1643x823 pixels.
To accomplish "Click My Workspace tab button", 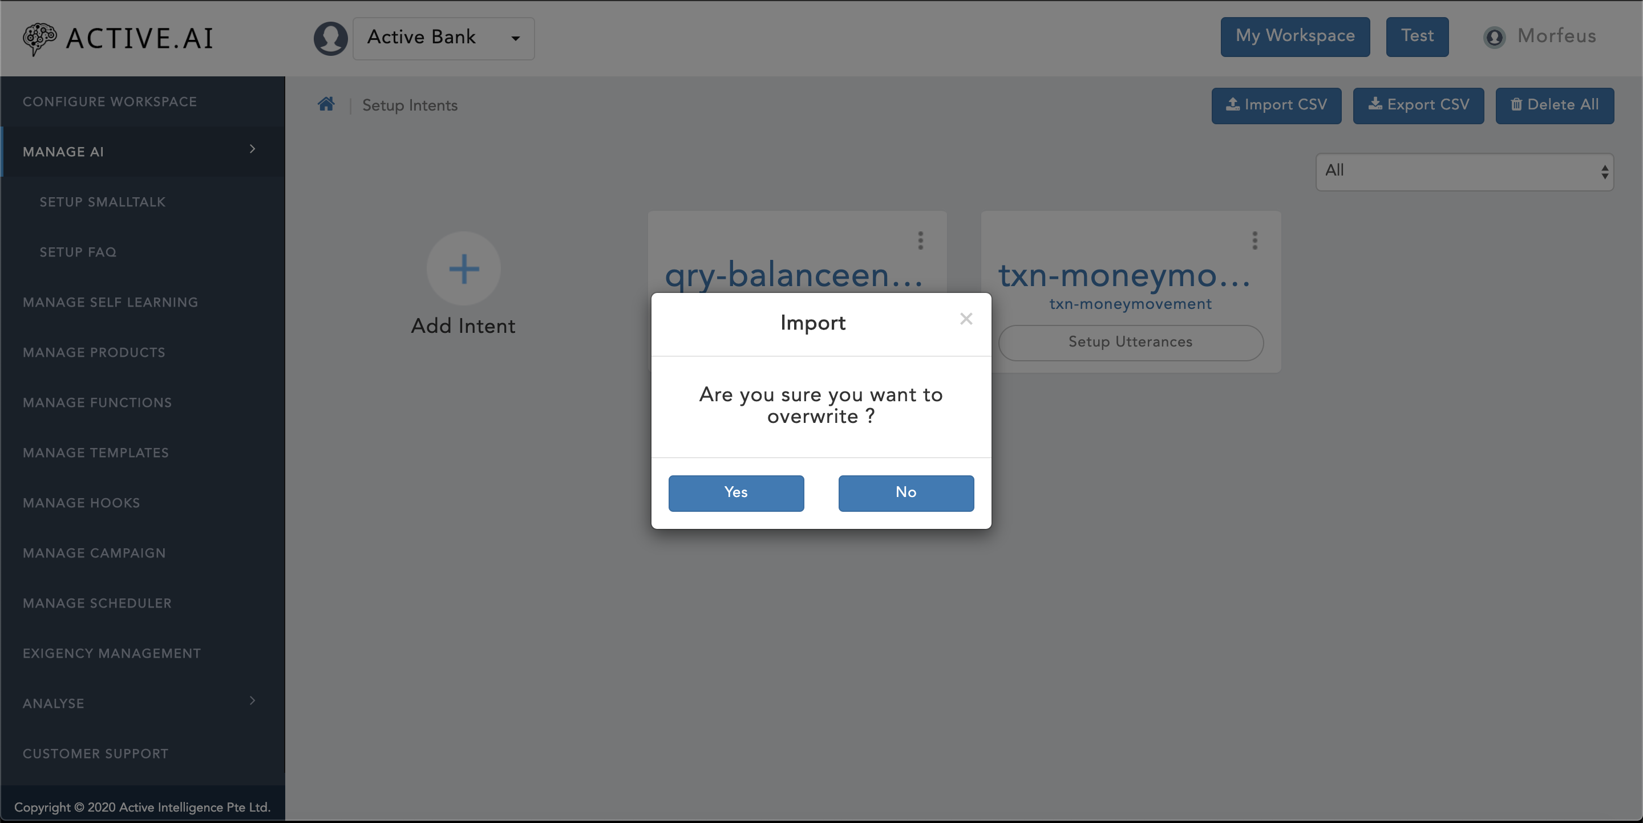I will point(1295,36).
